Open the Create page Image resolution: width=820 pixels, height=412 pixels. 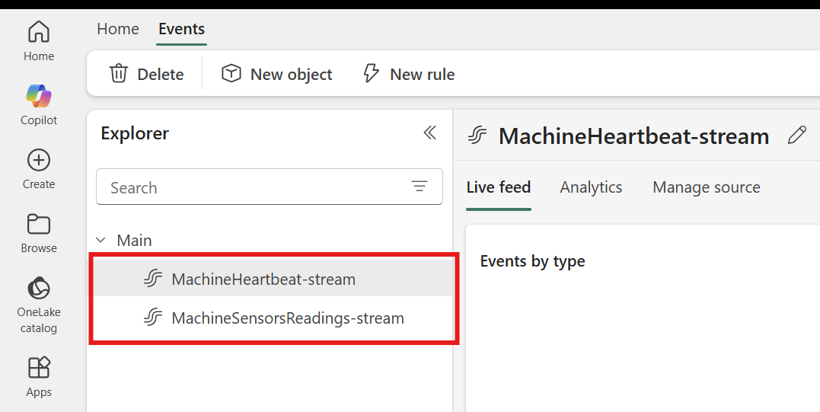[x=39, y=169]
